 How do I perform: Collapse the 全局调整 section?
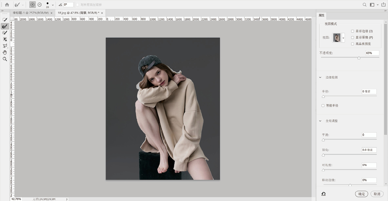(320, 121)
